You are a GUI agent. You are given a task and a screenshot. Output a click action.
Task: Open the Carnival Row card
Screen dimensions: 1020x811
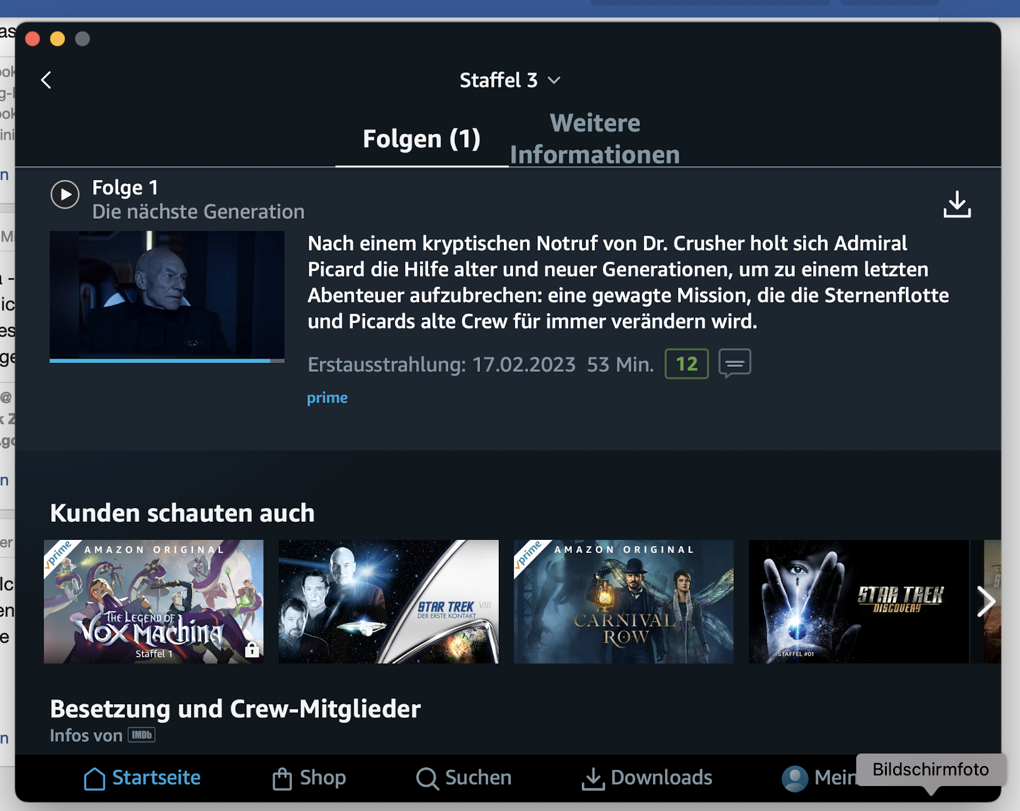tap(624, 601)
